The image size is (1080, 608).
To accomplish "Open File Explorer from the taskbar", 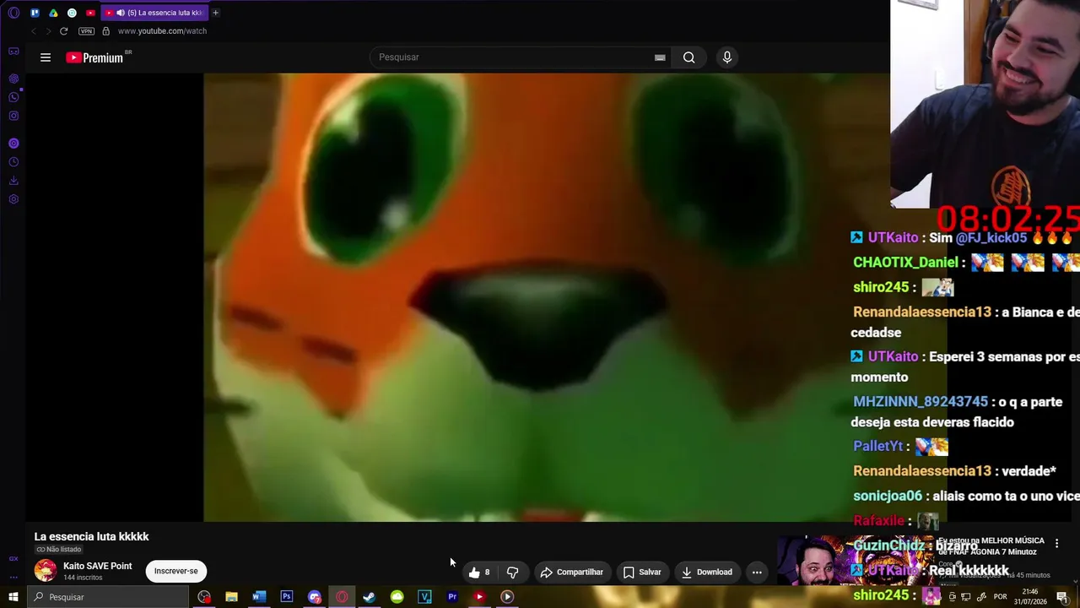I will (231, 597).
